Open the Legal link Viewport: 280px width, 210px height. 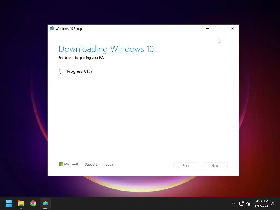click(110, 164)
